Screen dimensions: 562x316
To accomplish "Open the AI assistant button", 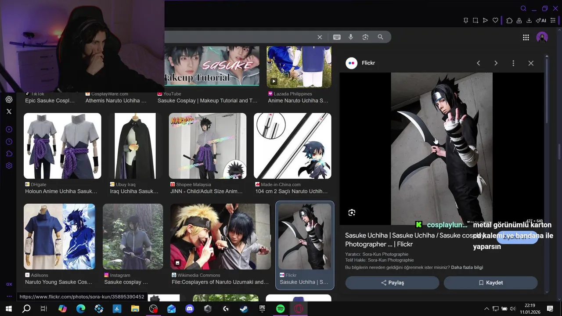I will coord(541,21).
